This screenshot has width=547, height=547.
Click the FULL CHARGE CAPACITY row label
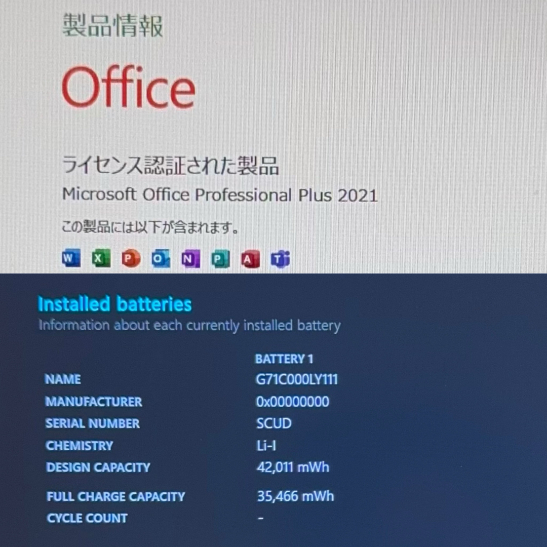tap(116, 496)
